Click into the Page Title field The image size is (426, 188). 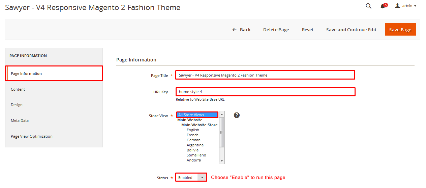point(265,75)
